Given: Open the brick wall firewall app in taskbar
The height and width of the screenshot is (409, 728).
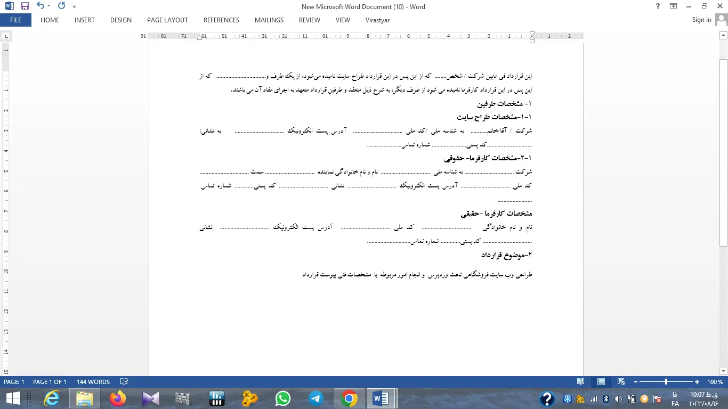Looking at the screenshot, I should pos(183,398).
